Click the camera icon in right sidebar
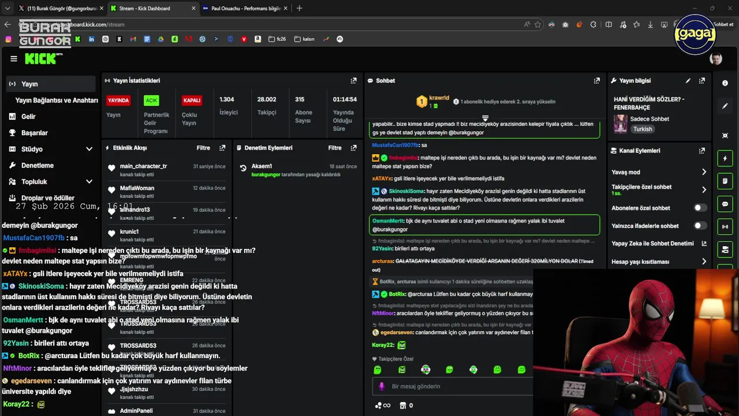The image size is (739, 416). tap(725, 250)
